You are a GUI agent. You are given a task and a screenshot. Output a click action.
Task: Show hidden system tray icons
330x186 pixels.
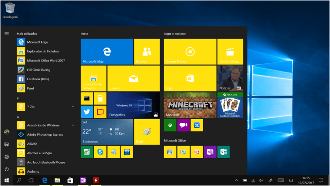coord(236,180)
